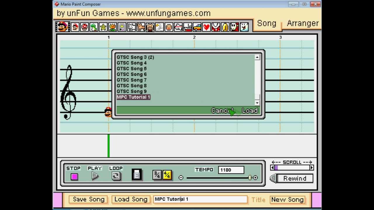This screenshot has width=374, height=210.
Task: Choose GTSC Song 7 from list
Action: pyautogui.click(x=132, y=80)
